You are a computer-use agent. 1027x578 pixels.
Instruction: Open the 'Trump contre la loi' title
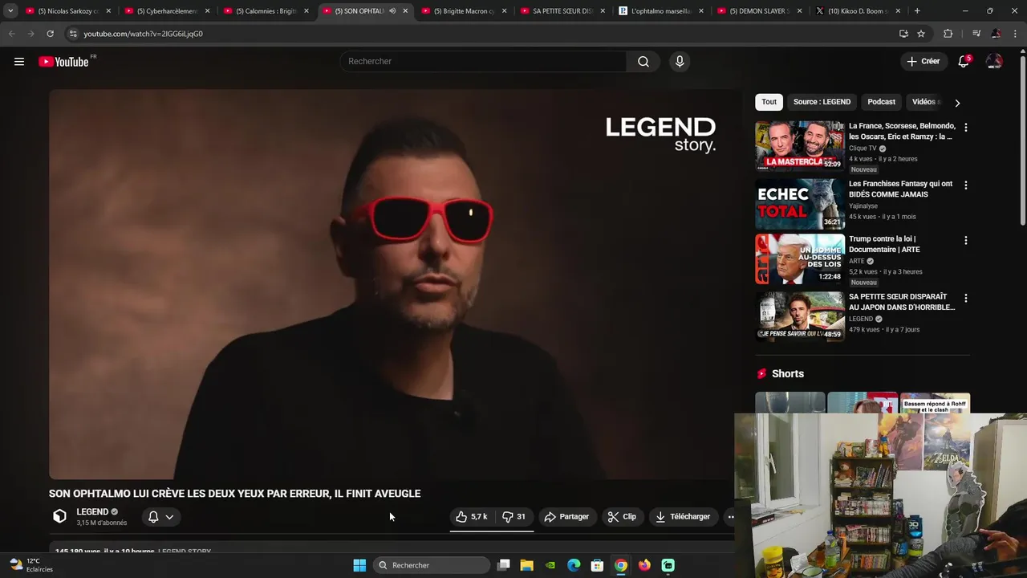(884, 244)
